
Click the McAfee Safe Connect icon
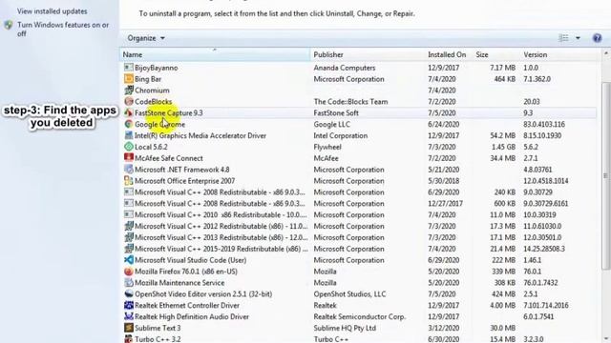click(129, 158)
